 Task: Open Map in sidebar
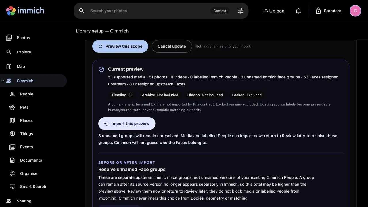(33, 66)
